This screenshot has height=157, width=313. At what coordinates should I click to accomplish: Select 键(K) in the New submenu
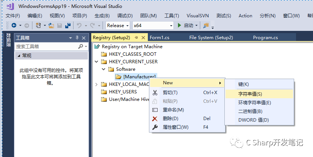259,84
